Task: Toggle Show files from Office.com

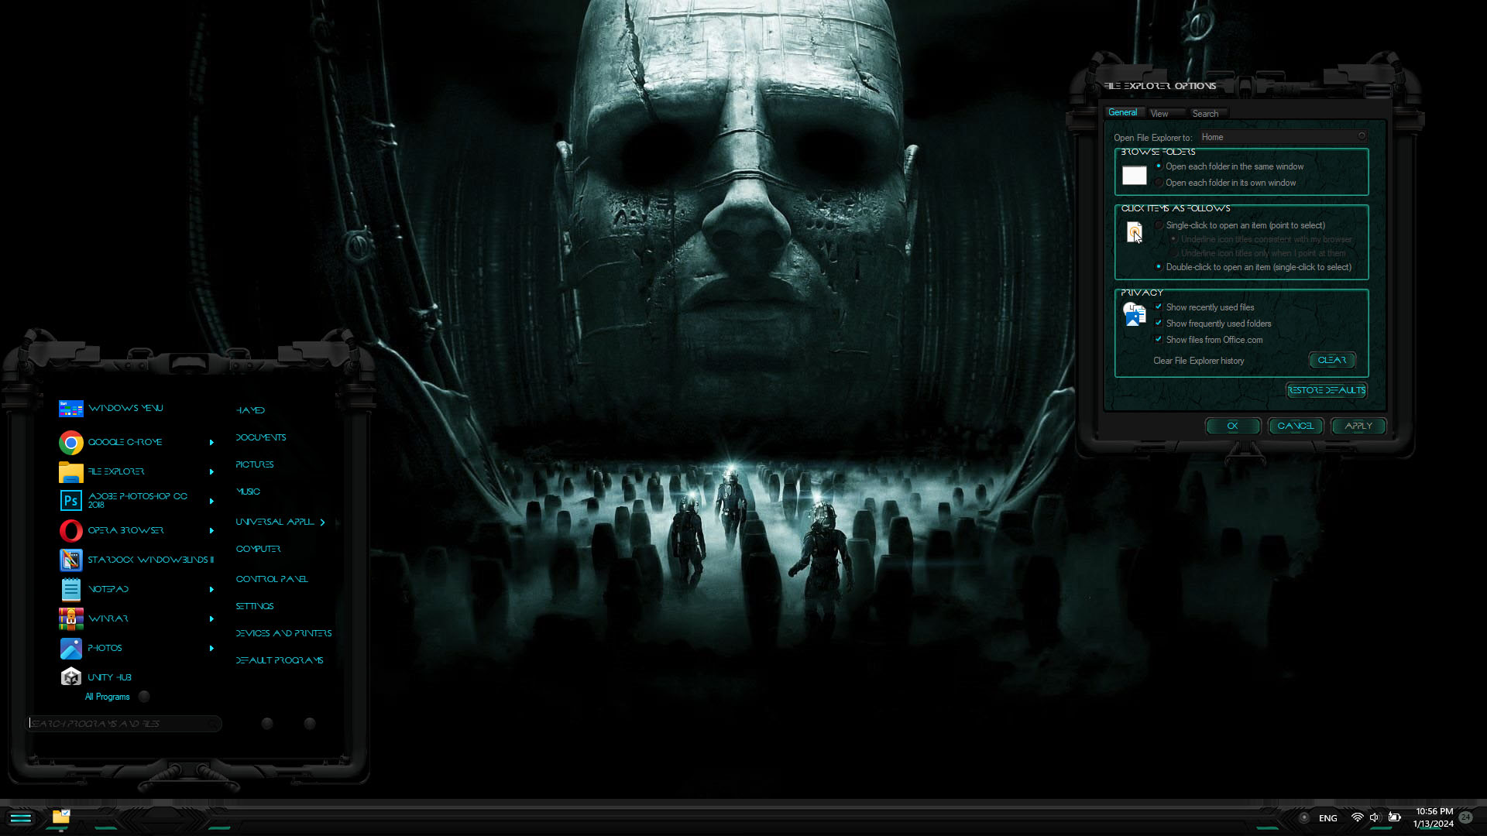Action: click(1159, 340)
